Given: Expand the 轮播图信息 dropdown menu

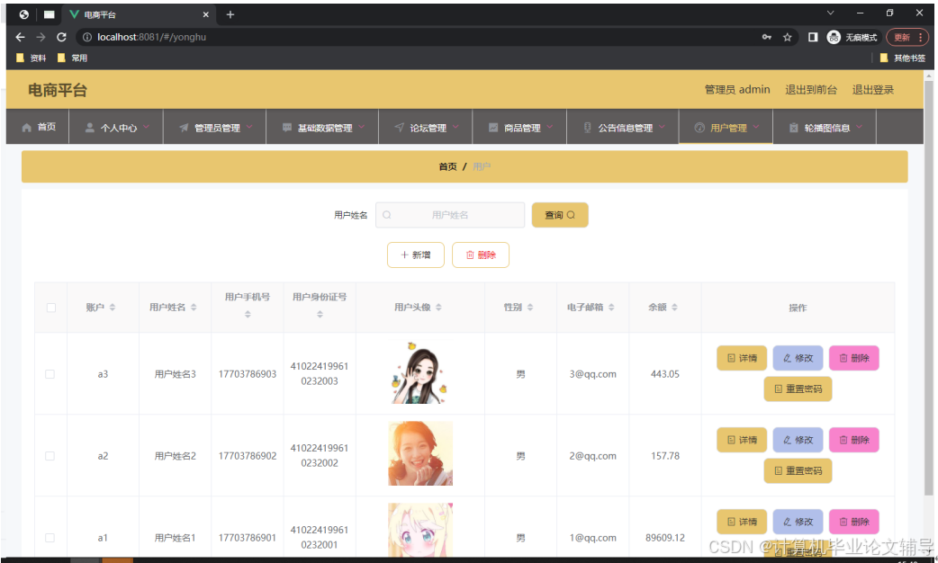Looking at the screenshot, I should coord(825,128).
